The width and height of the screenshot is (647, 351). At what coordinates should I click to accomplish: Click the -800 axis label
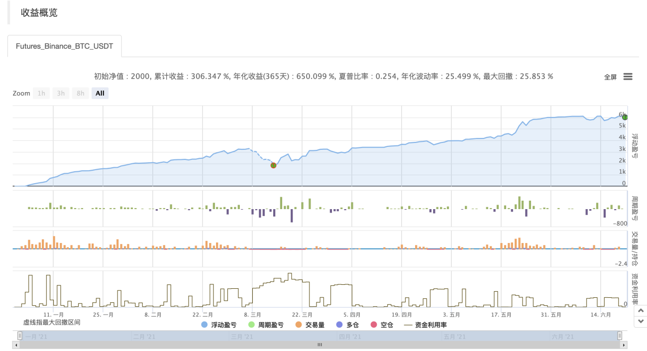(621, 224)
